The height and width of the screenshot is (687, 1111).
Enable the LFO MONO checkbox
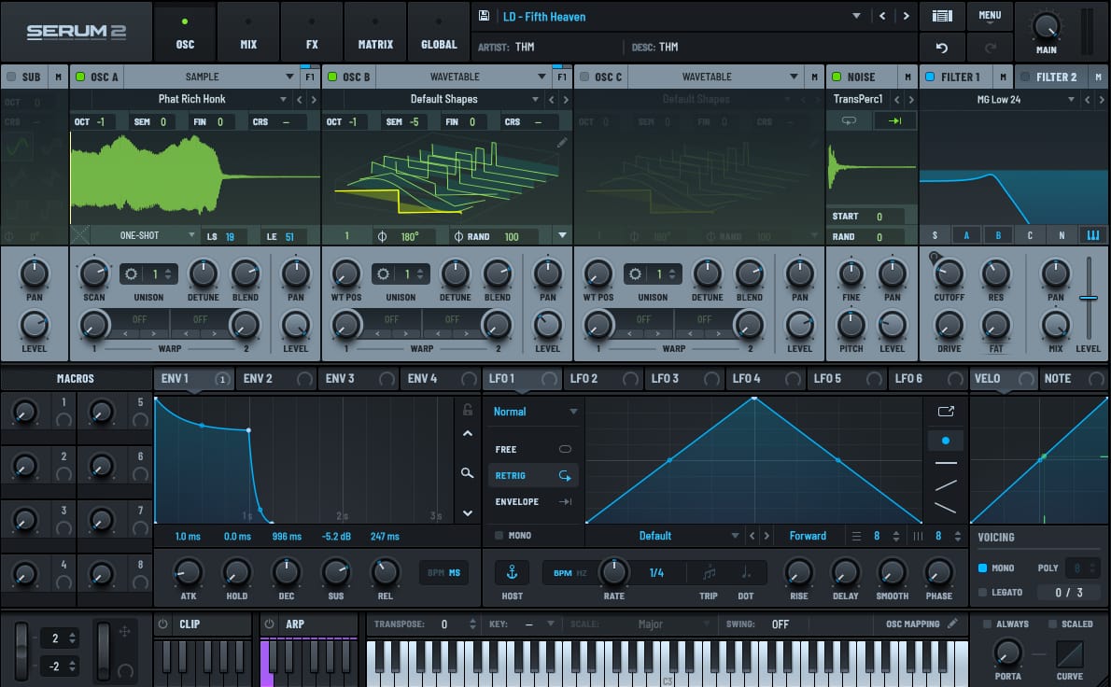pyautogui.click(x=499, y=536)
